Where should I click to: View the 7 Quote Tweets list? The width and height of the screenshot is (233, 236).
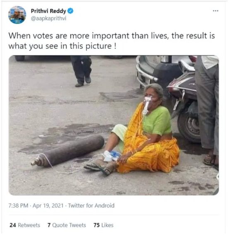click(67, 225)
